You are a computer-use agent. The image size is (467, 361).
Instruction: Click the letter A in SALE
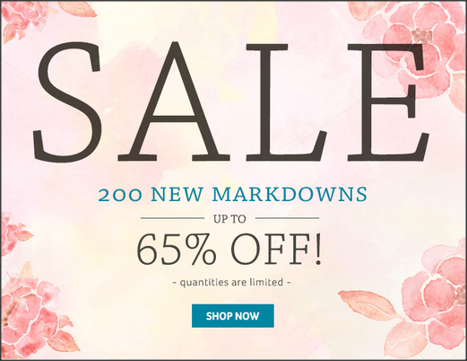point(174,101)
